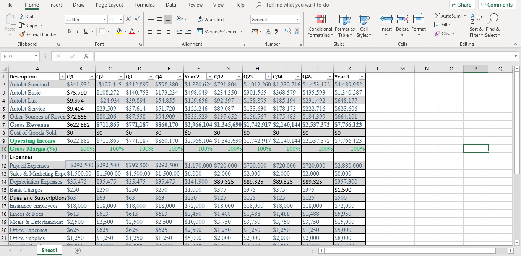Click inside the Name Box showing P10
This screenshot has width=521, height=256.
17,56
